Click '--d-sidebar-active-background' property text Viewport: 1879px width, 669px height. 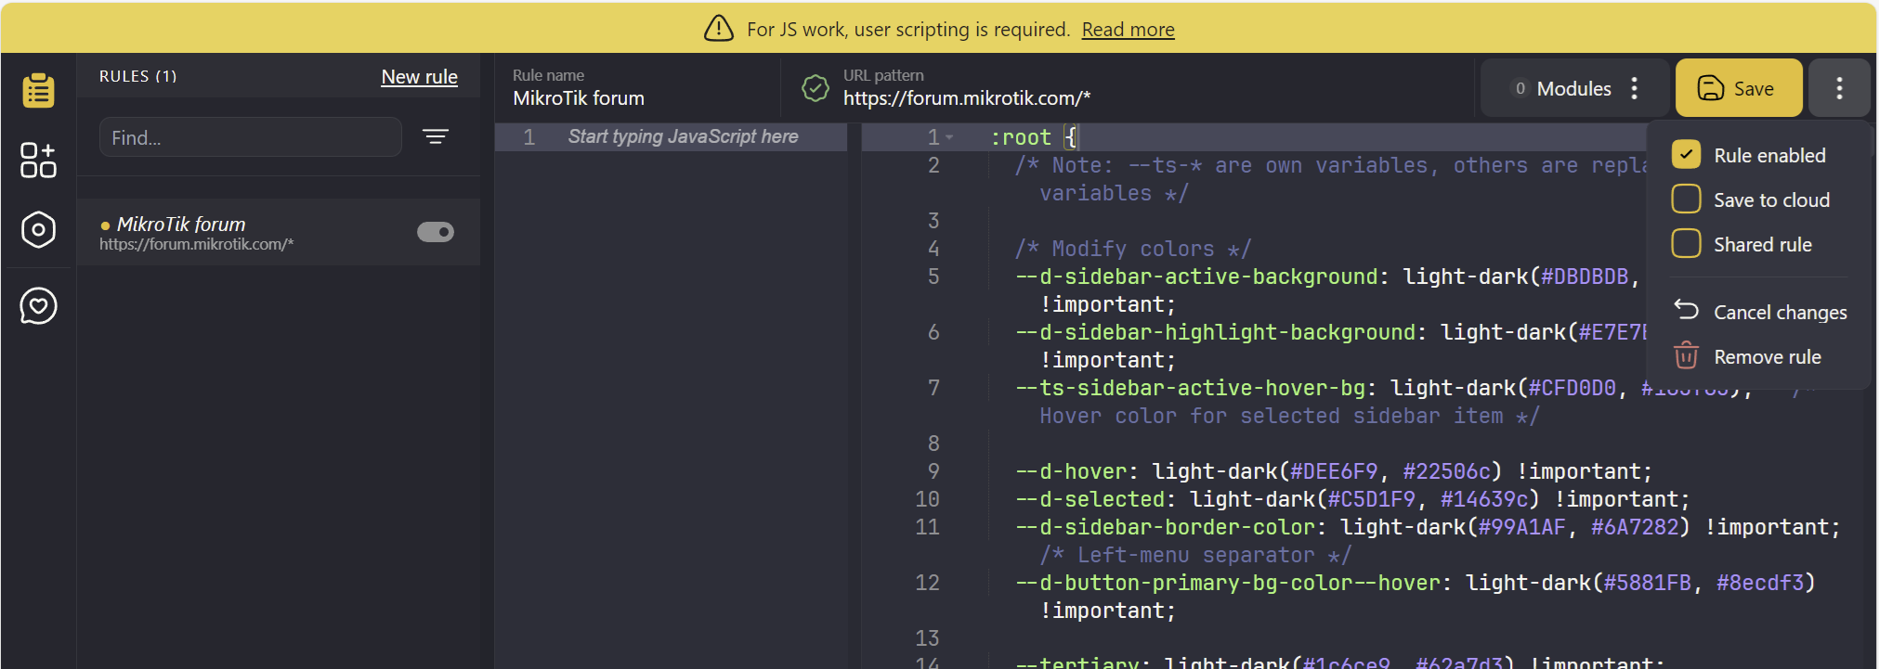(1196, 277)
